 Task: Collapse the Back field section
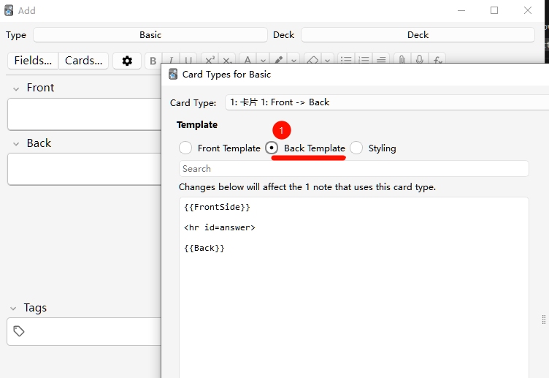tap(16, 144)
